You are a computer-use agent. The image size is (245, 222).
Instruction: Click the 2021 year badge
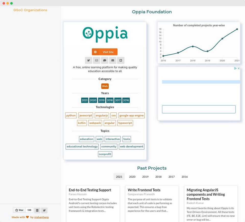click(85, 100)
